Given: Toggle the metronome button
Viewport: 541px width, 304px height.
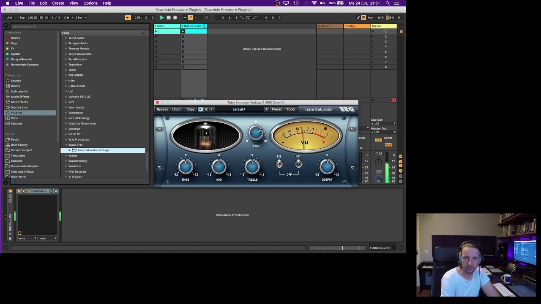Looking at the screenshot, I should click(x=67, y=17).
